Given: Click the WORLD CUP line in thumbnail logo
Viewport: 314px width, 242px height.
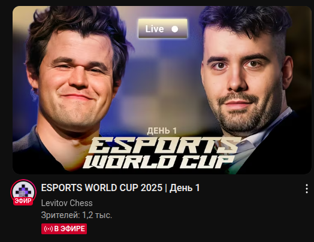Looking at the screenshot, I should click(x=158, y=162).
